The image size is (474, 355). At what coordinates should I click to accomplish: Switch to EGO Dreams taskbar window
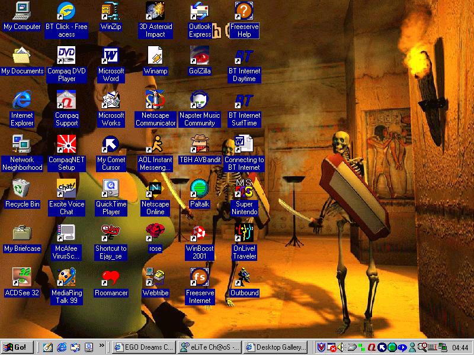tap(143, 347)
